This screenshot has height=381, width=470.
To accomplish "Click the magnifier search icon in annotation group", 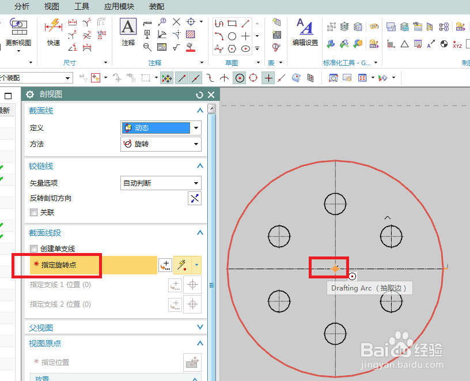I will pos(147,47).
